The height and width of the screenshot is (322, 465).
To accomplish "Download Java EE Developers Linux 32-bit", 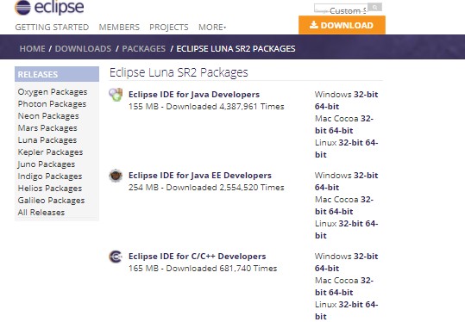I will pos(351,224).
